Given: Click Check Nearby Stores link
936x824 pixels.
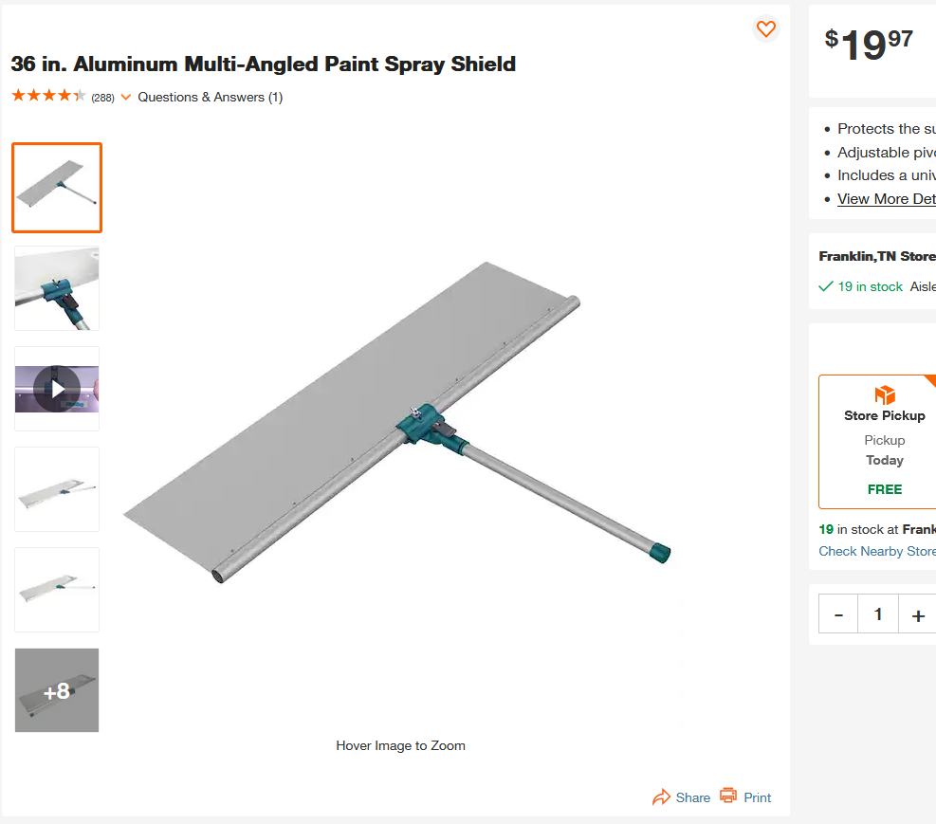Looking at the screenshot, I should [x=877, y=551].
